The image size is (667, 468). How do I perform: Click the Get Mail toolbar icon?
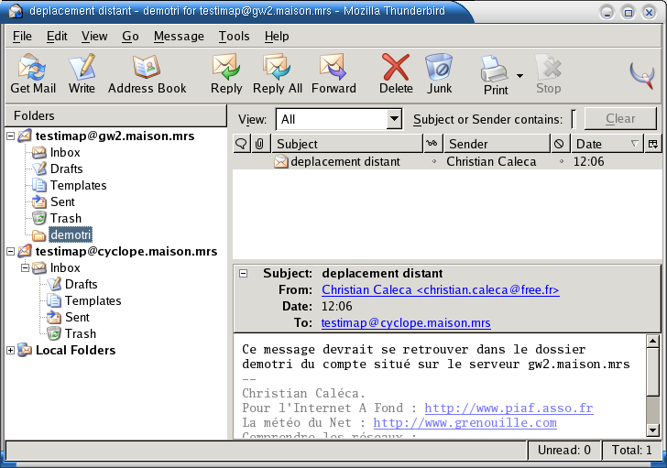[33, 73]
